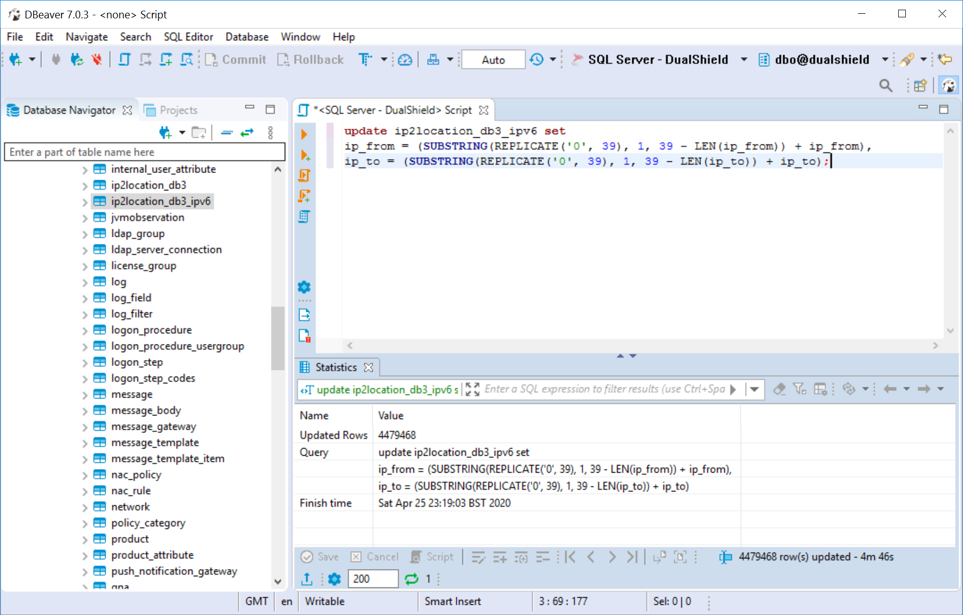Click the Execute script icon in editor sidebar

(304, 176)
